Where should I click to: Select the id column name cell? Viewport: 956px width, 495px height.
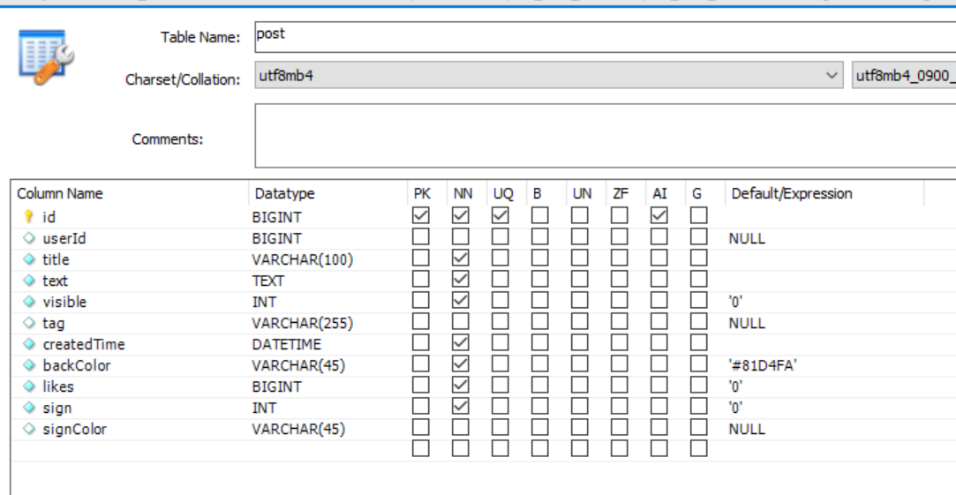coord(49,216)
